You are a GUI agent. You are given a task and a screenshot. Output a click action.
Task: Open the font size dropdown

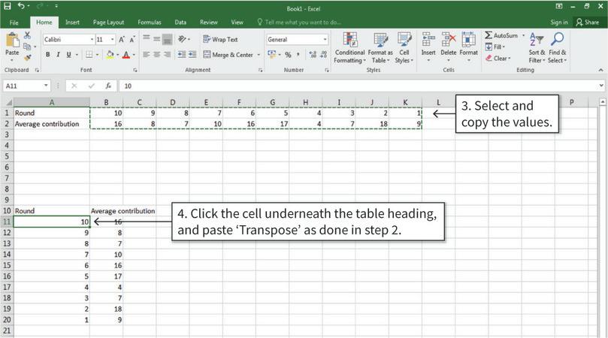(113, 40)
